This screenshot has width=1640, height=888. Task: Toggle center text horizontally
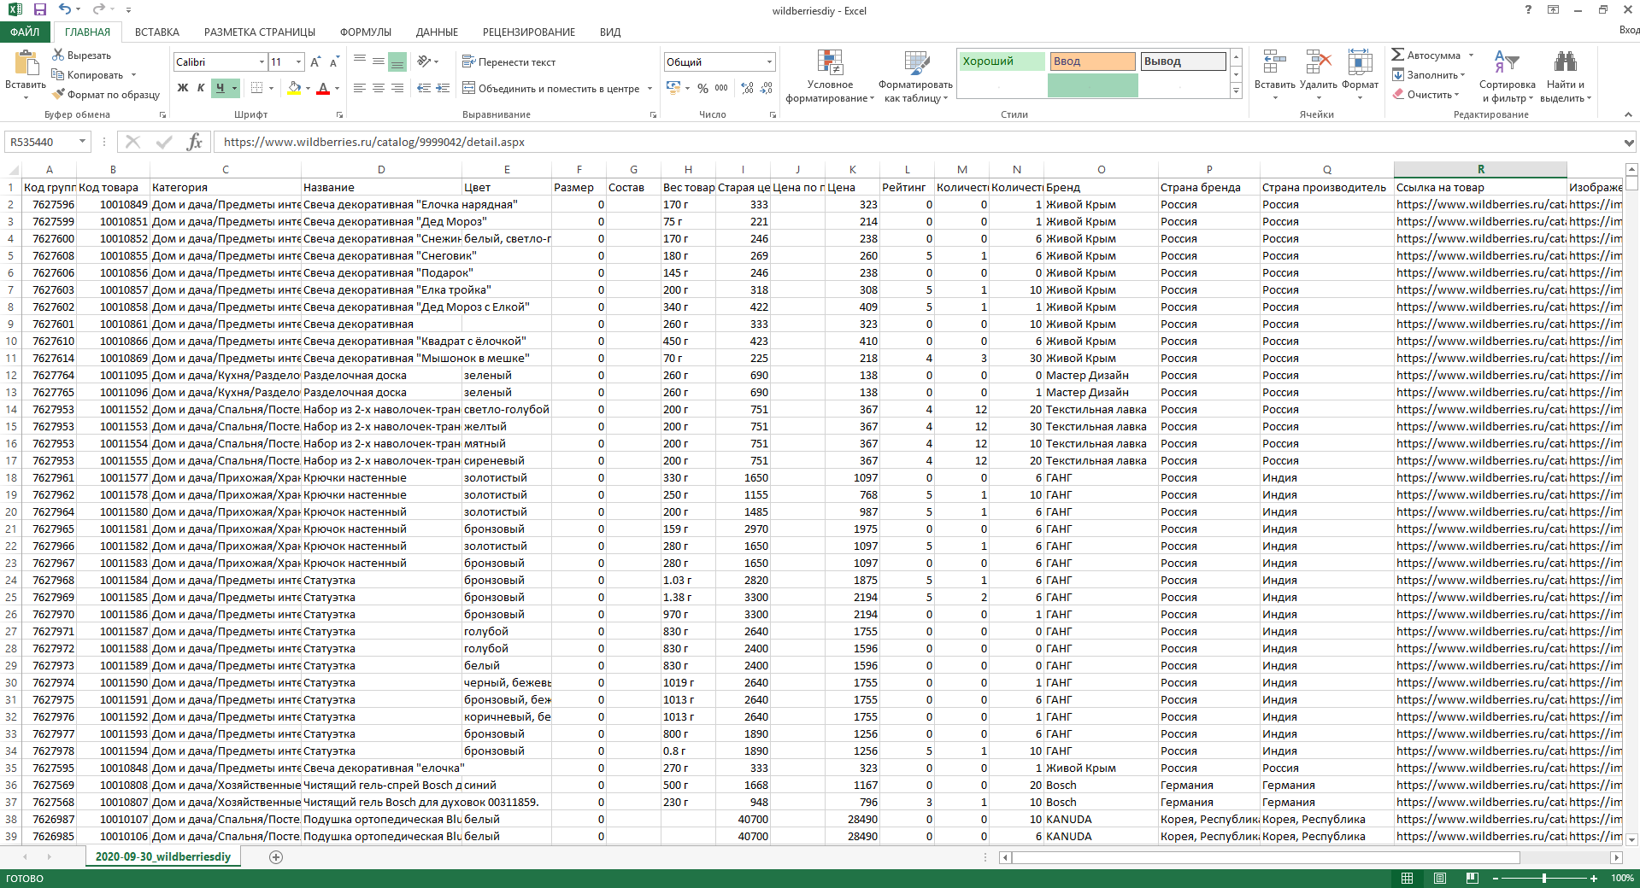tap(379, 88)
